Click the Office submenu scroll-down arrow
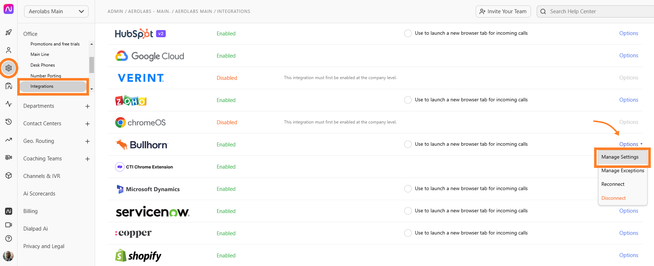654x266 pixels. [92, 89]
